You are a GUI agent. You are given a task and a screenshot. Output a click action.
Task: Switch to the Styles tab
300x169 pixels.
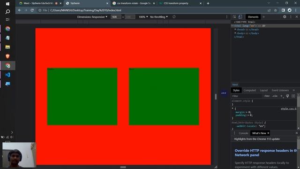coord(236,90)
